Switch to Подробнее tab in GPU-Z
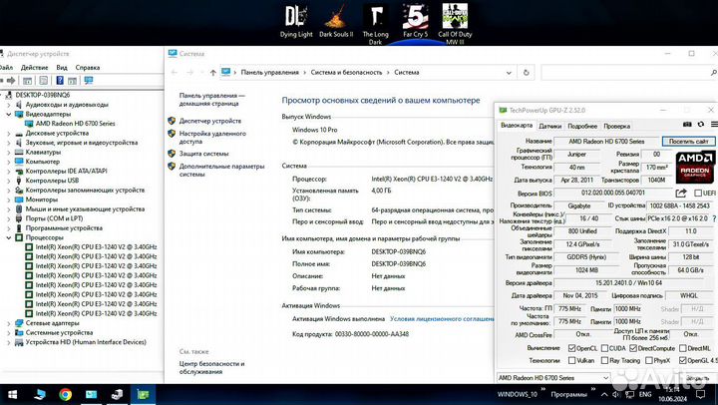The height and width of the screenshot is (405, 718). 582,126
